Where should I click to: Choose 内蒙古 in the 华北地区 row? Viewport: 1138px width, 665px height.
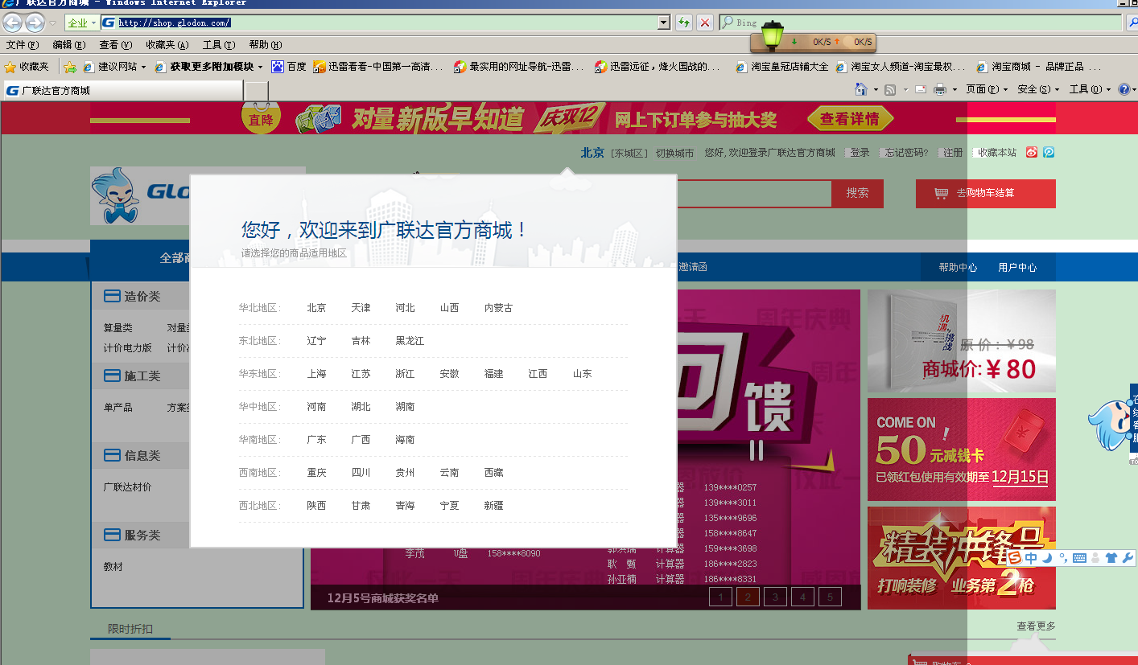(x=498, y=308)
